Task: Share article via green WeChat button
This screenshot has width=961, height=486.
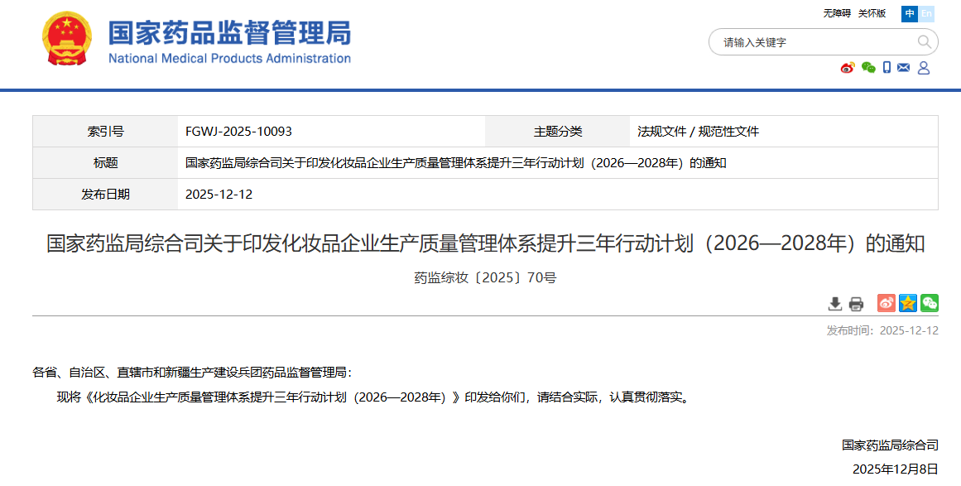Action: tap(930, 304)
